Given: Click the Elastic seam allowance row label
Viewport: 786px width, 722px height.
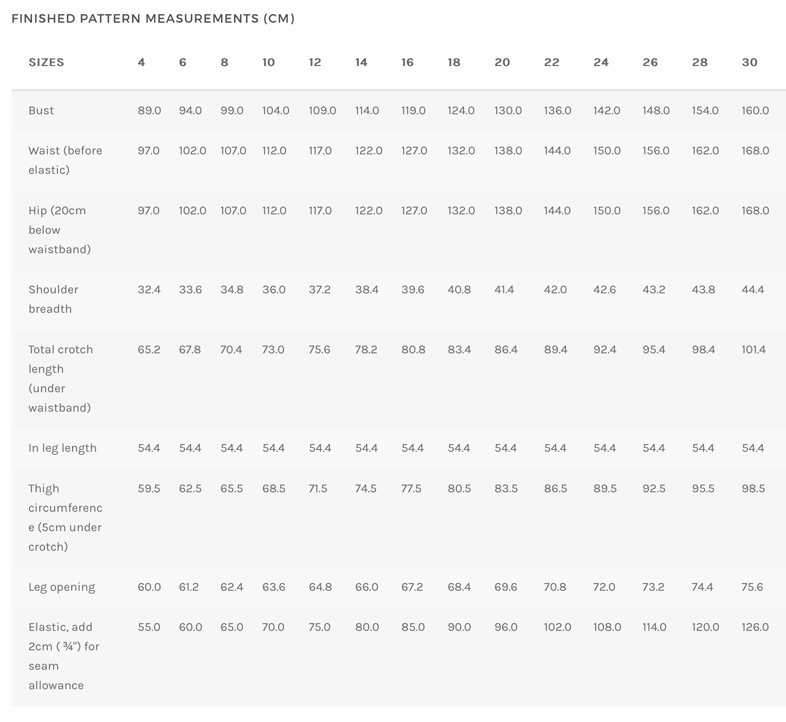Looking at the screenshot, I should pyautogui.click(x=64, y=656).
